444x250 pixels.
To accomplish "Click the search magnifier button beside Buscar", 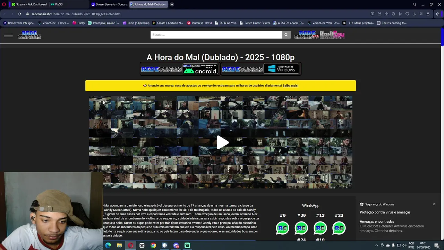I will click(x=286, y=35).
